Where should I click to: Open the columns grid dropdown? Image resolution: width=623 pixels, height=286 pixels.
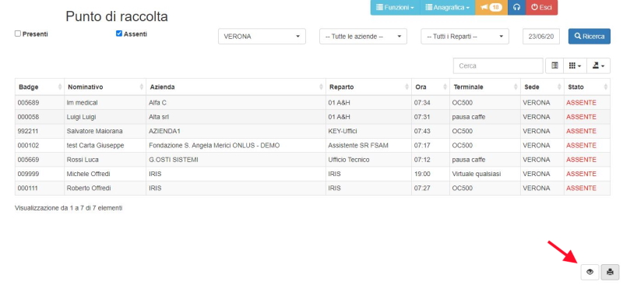575,65
